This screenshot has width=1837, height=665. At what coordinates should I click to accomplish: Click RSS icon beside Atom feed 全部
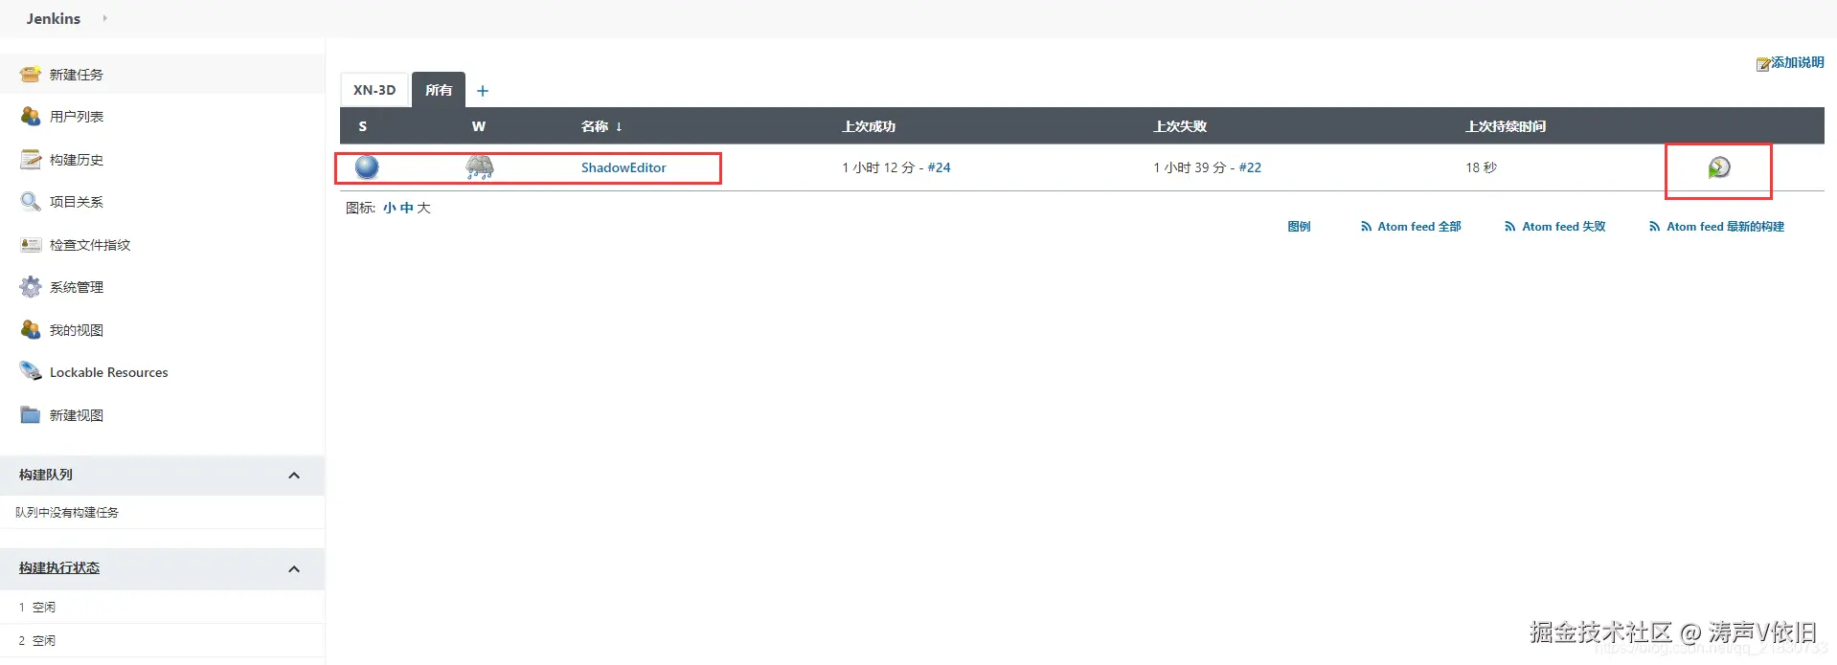coord(1366,227)
